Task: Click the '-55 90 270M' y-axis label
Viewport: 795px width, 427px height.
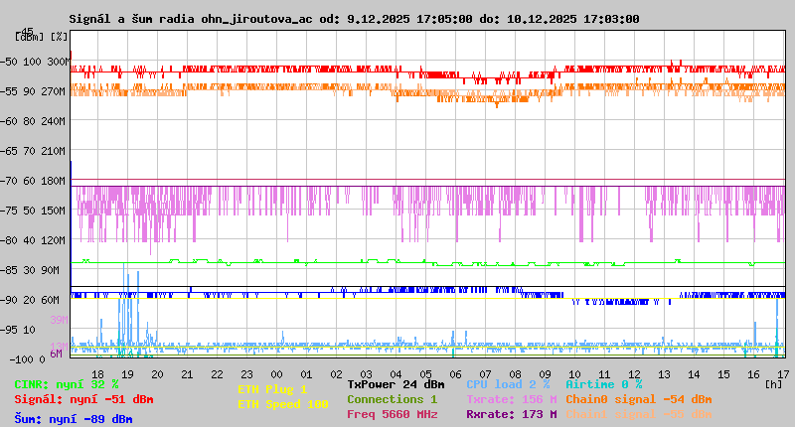Action: point(33,91)
